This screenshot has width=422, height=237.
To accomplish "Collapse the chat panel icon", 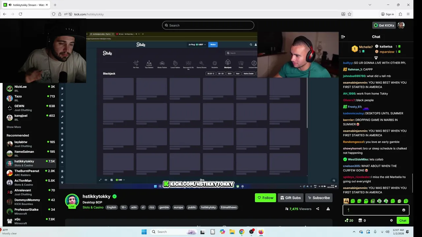I will 343,37.
